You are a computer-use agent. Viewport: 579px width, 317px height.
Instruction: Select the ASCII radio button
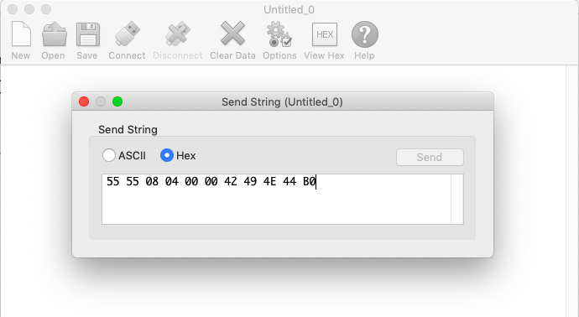point(109,155)
